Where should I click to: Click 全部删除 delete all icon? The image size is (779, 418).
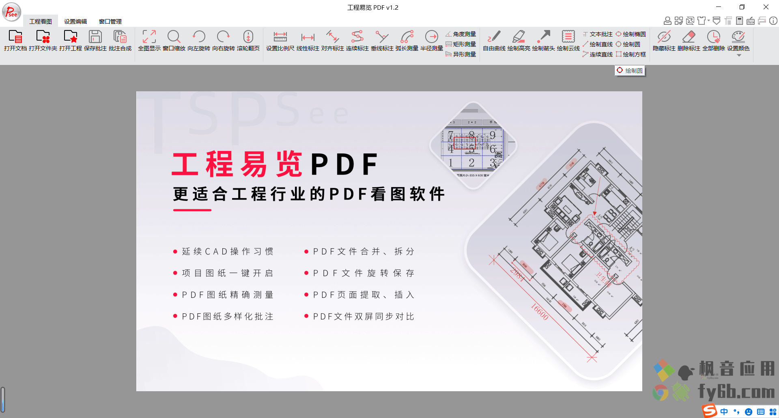[x=714, y=37]
